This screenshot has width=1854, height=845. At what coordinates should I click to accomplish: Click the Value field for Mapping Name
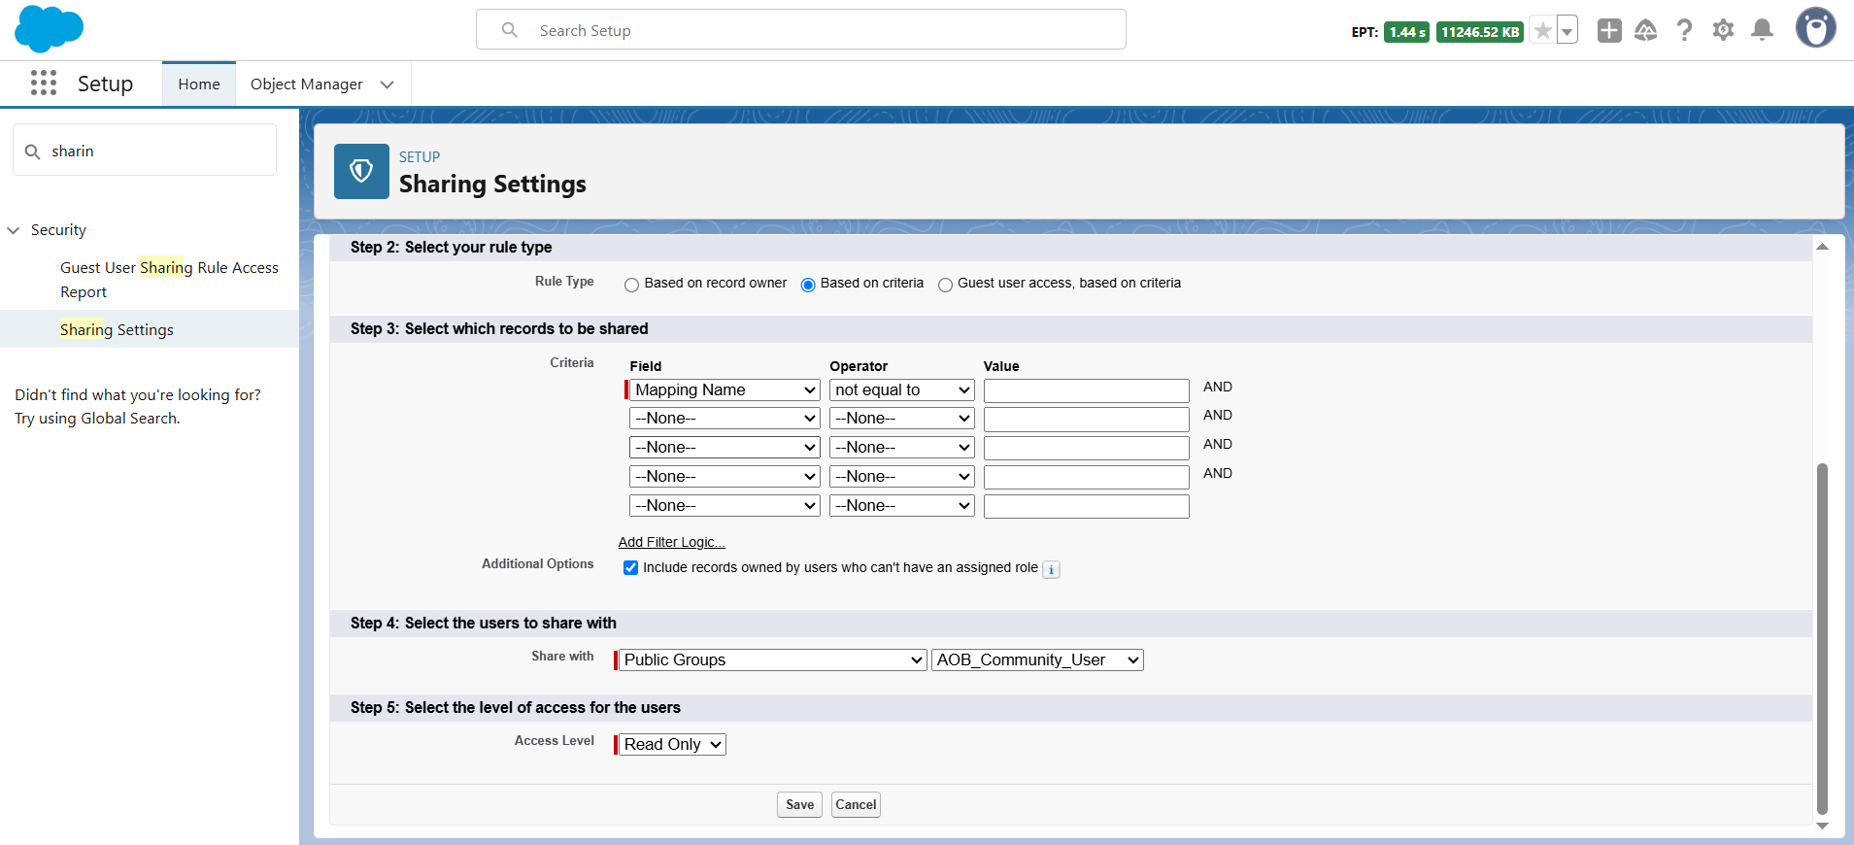tap(1086, 390)
